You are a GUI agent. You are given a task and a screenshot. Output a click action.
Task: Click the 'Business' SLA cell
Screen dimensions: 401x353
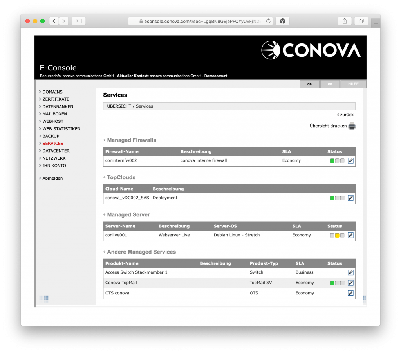click(304, 272)
